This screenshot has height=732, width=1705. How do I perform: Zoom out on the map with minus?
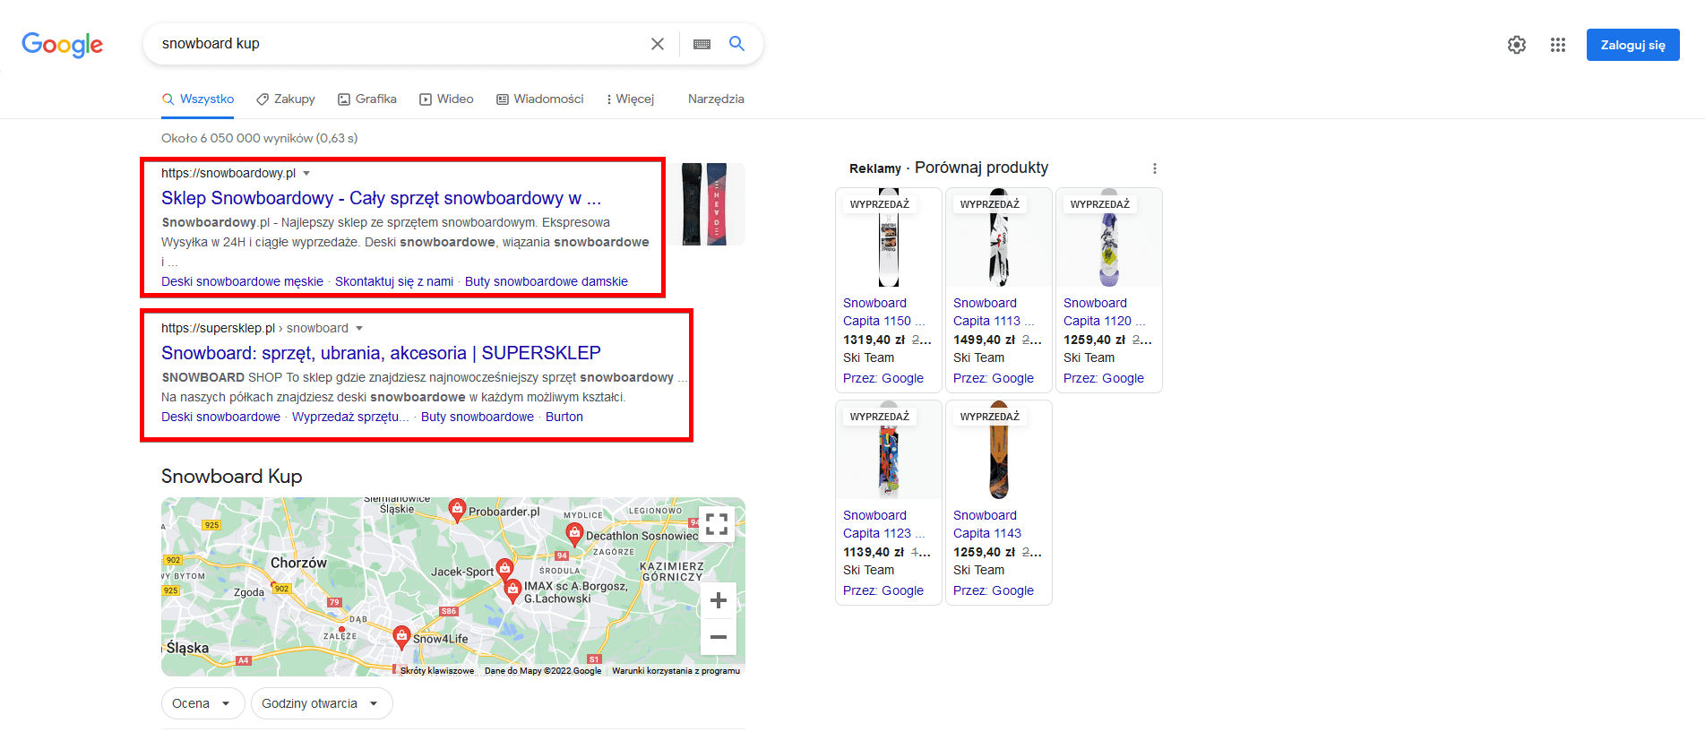point(718,637)
